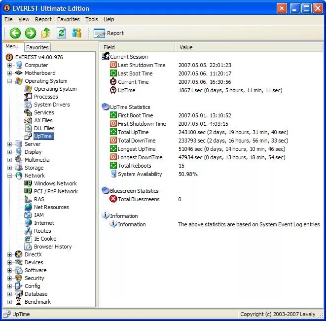This screenshot has height=321, width=326.
Task: Click the AX Files icon
Action: tap(28, 120)
